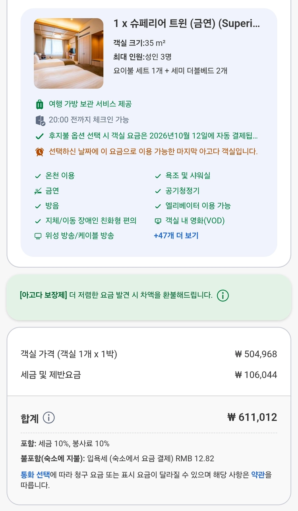Screen dimensions: 298x511
Task: Click the truncated room title 슈페리어 트윈
Action: (x=187, y=24)
